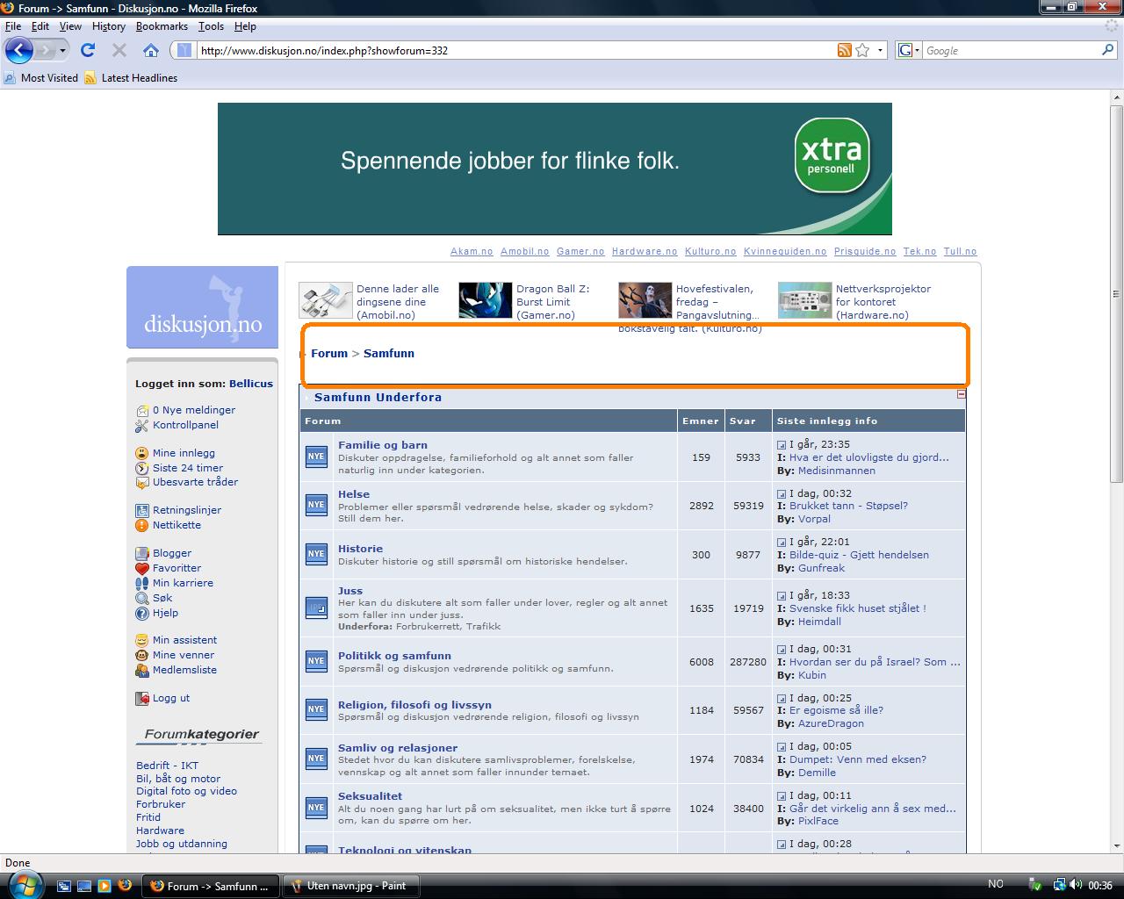Click the Nettikette warning icon

coord(142,525)
